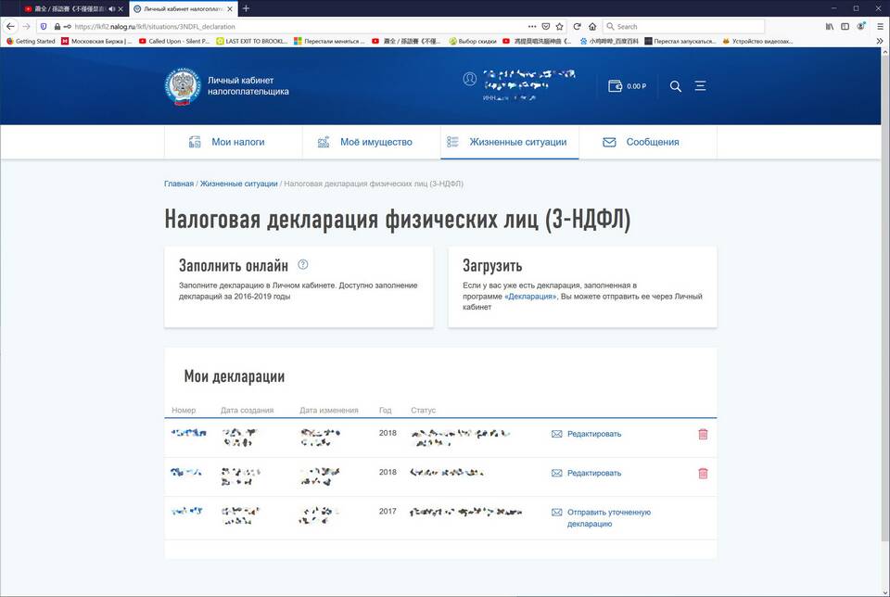This screenshot has width=890, height=597.
Task: Click the year 2017 cell
Action: [388, 512]
